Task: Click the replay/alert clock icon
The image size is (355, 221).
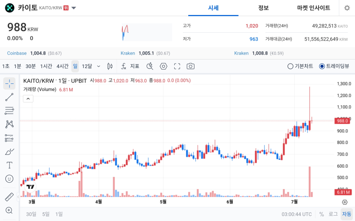Action: pos(150,66)
